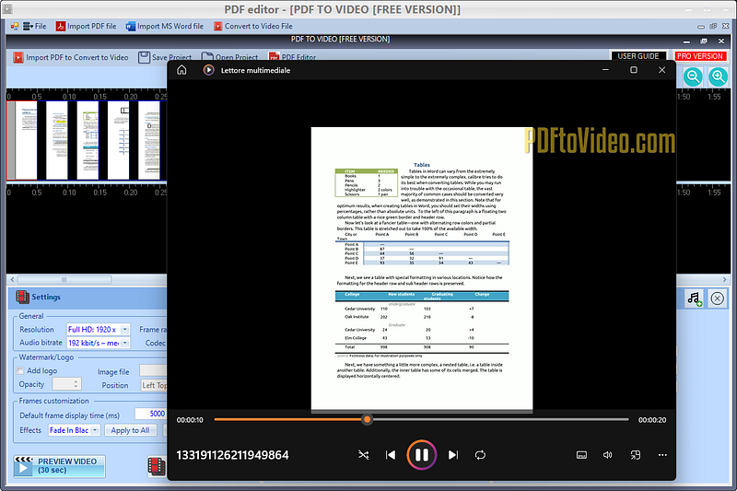Zoom in the timeline

click(719, 76)
